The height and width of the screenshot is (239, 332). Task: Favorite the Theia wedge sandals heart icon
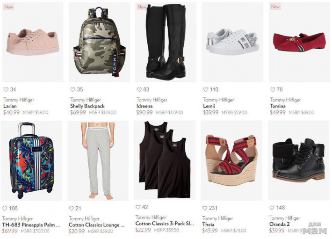pos(205,208)
